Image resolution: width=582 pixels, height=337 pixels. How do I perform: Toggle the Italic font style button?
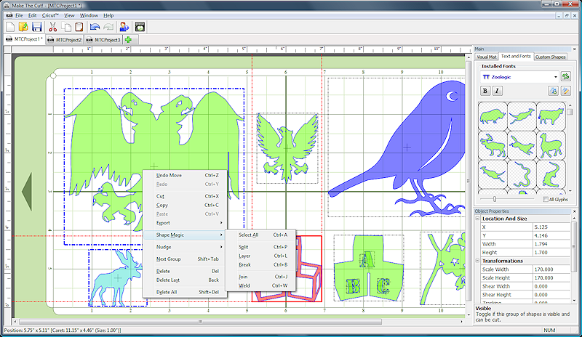[498, 91]
